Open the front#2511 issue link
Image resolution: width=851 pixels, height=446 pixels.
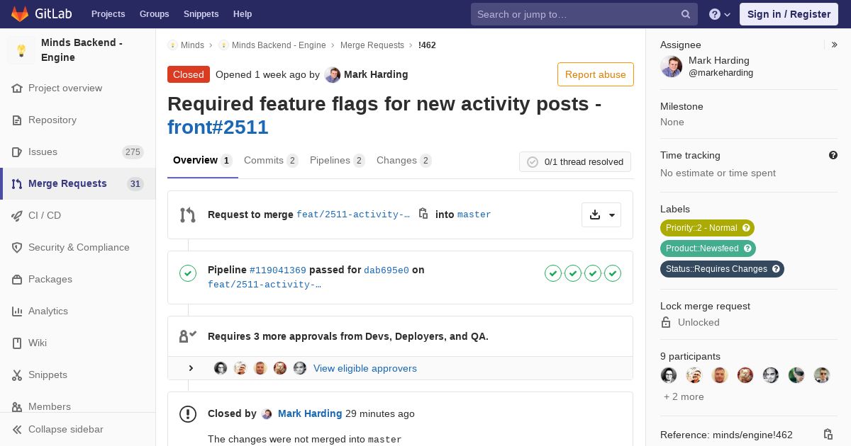[x=218, y=127]
